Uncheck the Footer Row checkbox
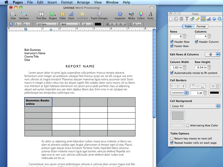Screen dimensions: 223x167 pyautogui.click(x=172, y=46)
